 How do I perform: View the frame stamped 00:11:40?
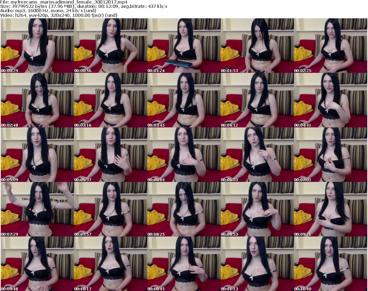point(331,264)
